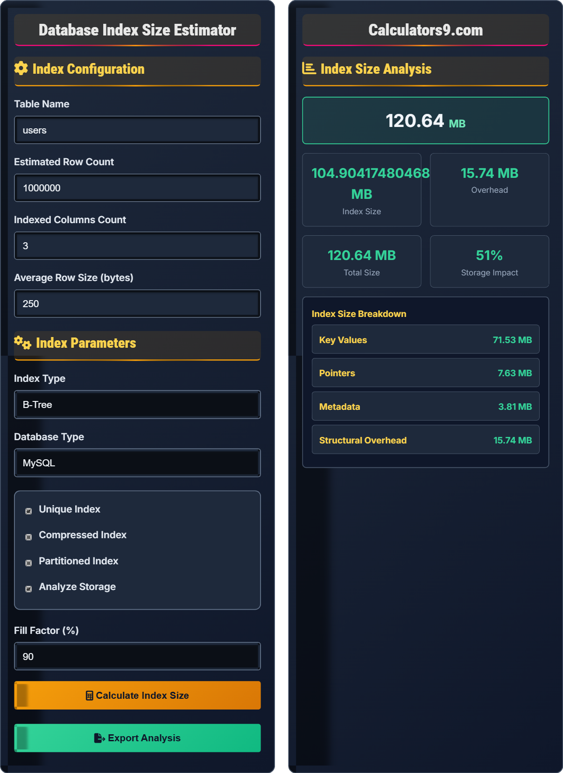Click the double-gear icon beside Index Parameters
563x773 pixels.
coord(22,343)
